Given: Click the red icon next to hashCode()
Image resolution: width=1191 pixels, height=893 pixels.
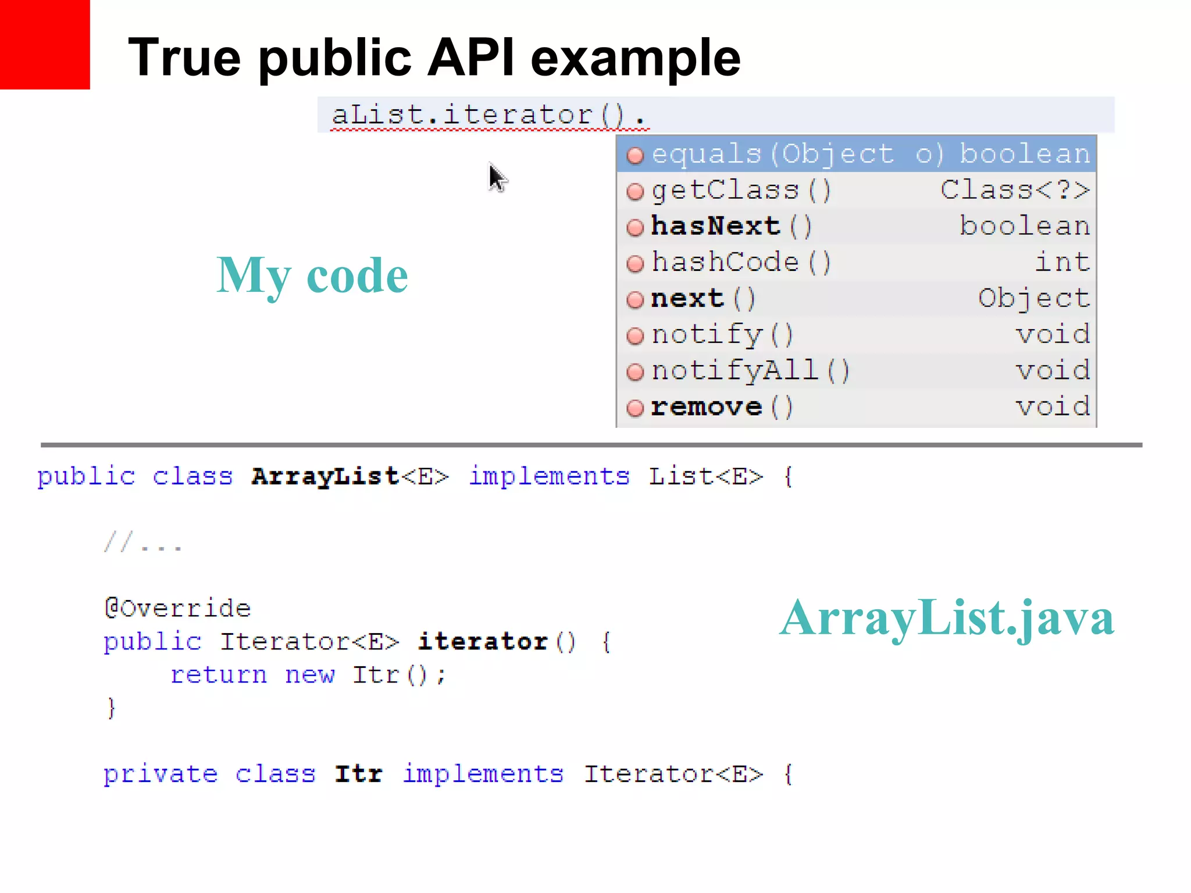Looking at the screenshot, I should 635,263.
